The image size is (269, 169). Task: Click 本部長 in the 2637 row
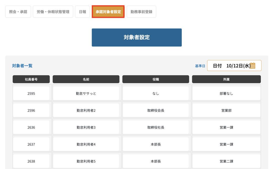(x=156, y=144)
